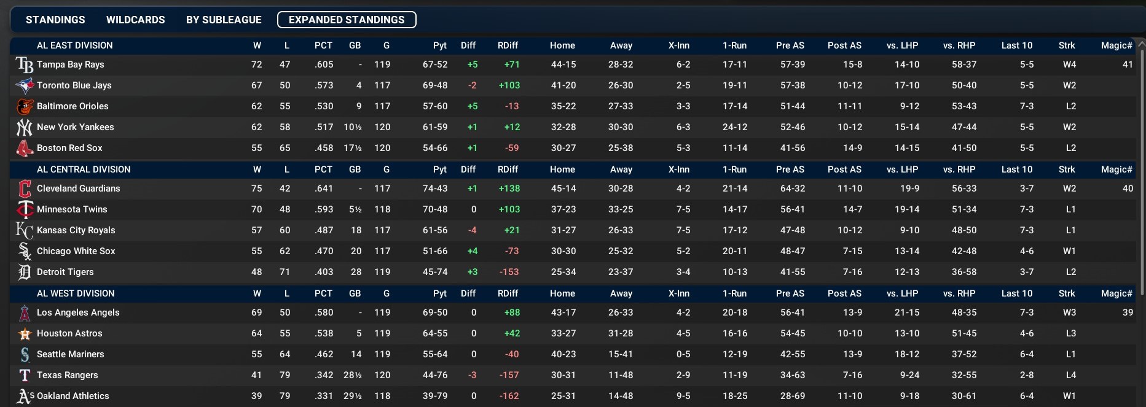Switch to the By Subleague tab
The height and width of the screenshot is (407, 1146).
pyautogui.click(x=224, y=20)
